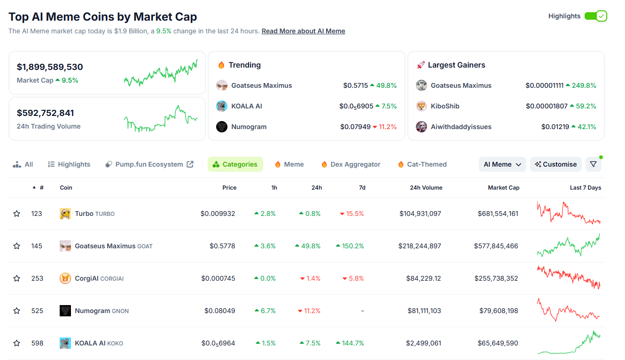Click the KOALA AI table row logo
Image resolution: width=625 pixels, height=360 pixels.
click(65, 343)
